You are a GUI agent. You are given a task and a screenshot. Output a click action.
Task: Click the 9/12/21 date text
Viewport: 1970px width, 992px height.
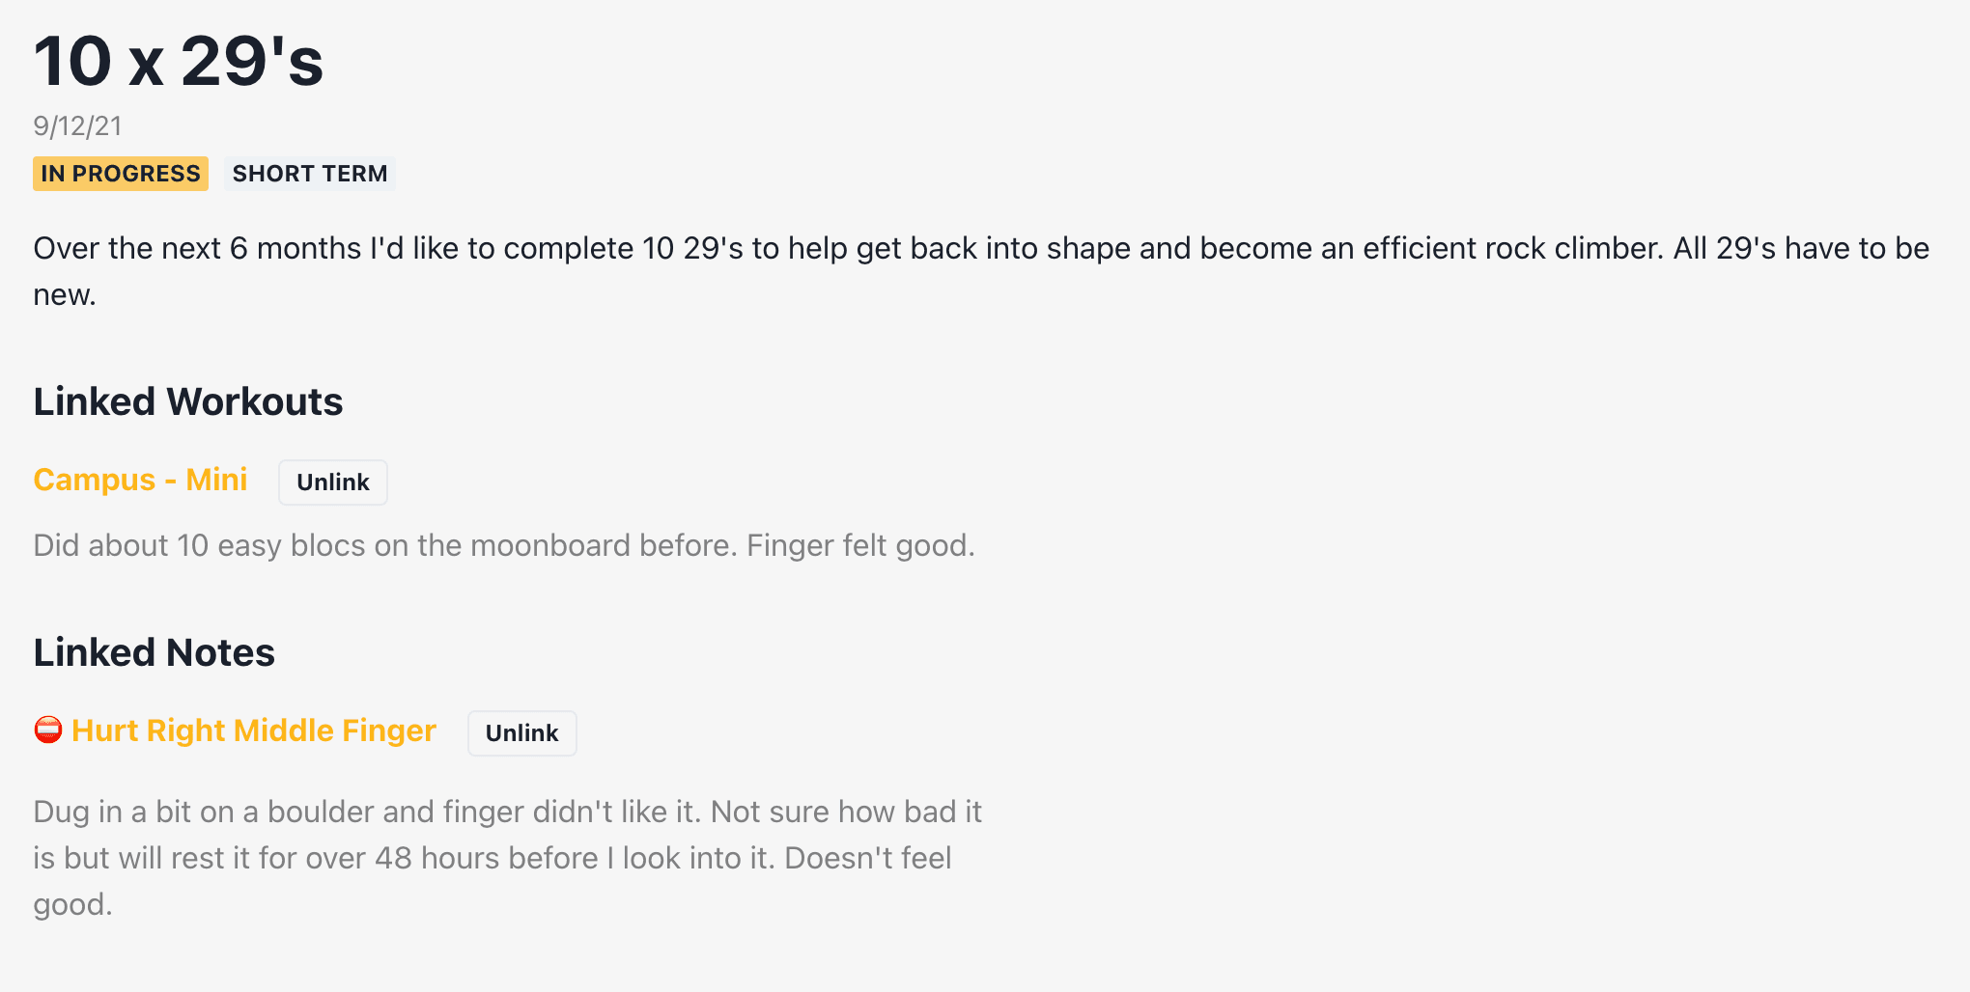pos(77,126)
